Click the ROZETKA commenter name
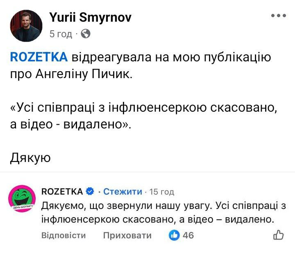 point(62,191)
